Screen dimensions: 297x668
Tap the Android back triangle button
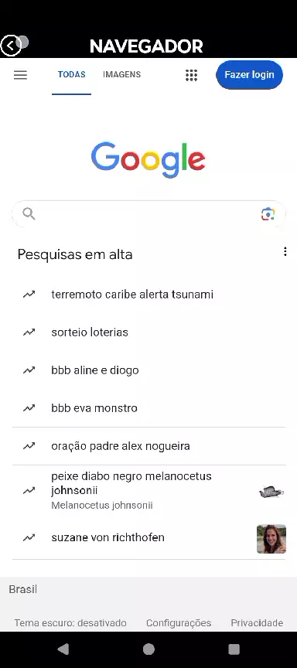click(63, 649)
